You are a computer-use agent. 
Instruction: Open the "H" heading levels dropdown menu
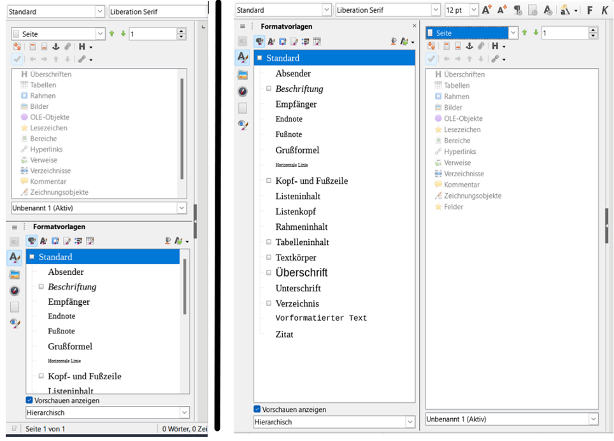pos(504,46)
